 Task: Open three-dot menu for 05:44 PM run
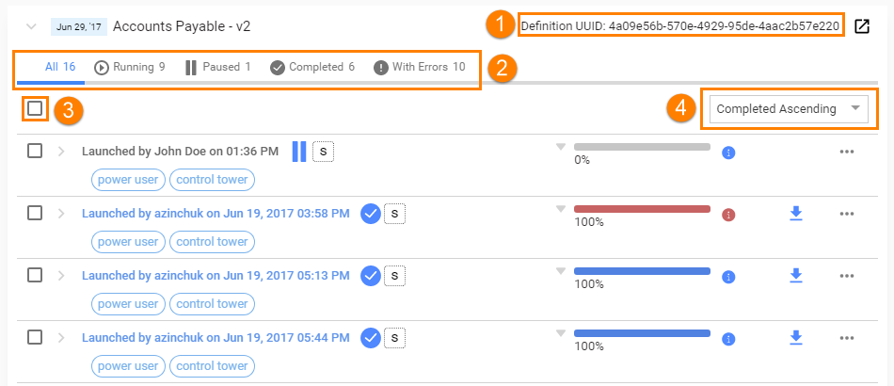[847, 338]
